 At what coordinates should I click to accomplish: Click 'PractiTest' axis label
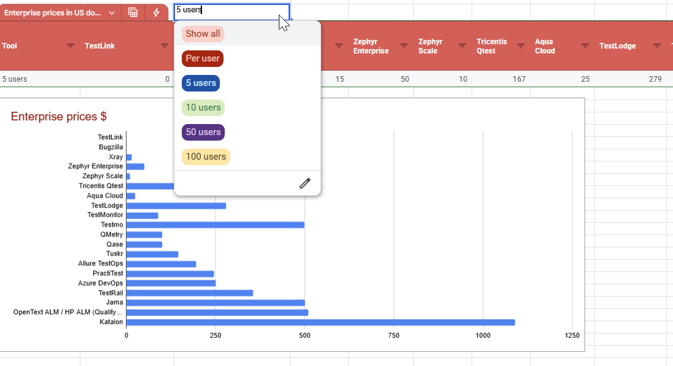click(107, 273)
